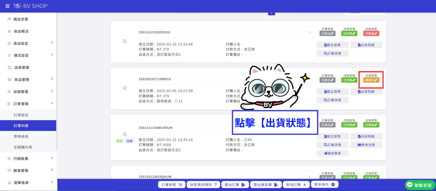Expand the 樣式設定 sidebar menu
The height and width of the screenshot is (191, 436).
pyautogui.click(x=52, y=55)
